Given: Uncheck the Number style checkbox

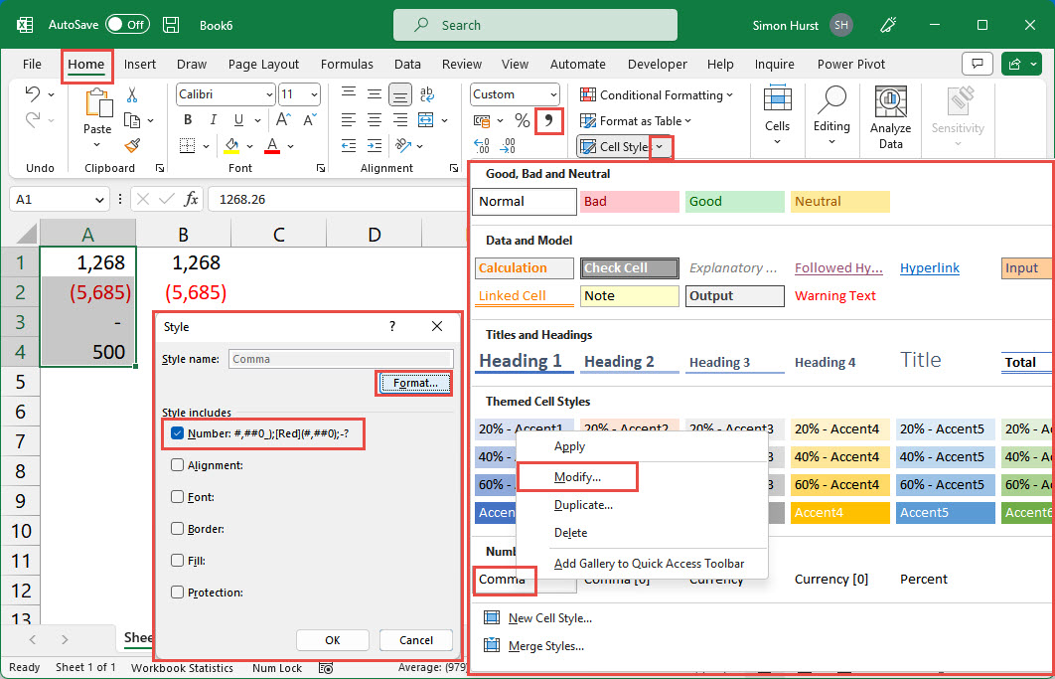Looking at the screenshot, I should point(177,433).
